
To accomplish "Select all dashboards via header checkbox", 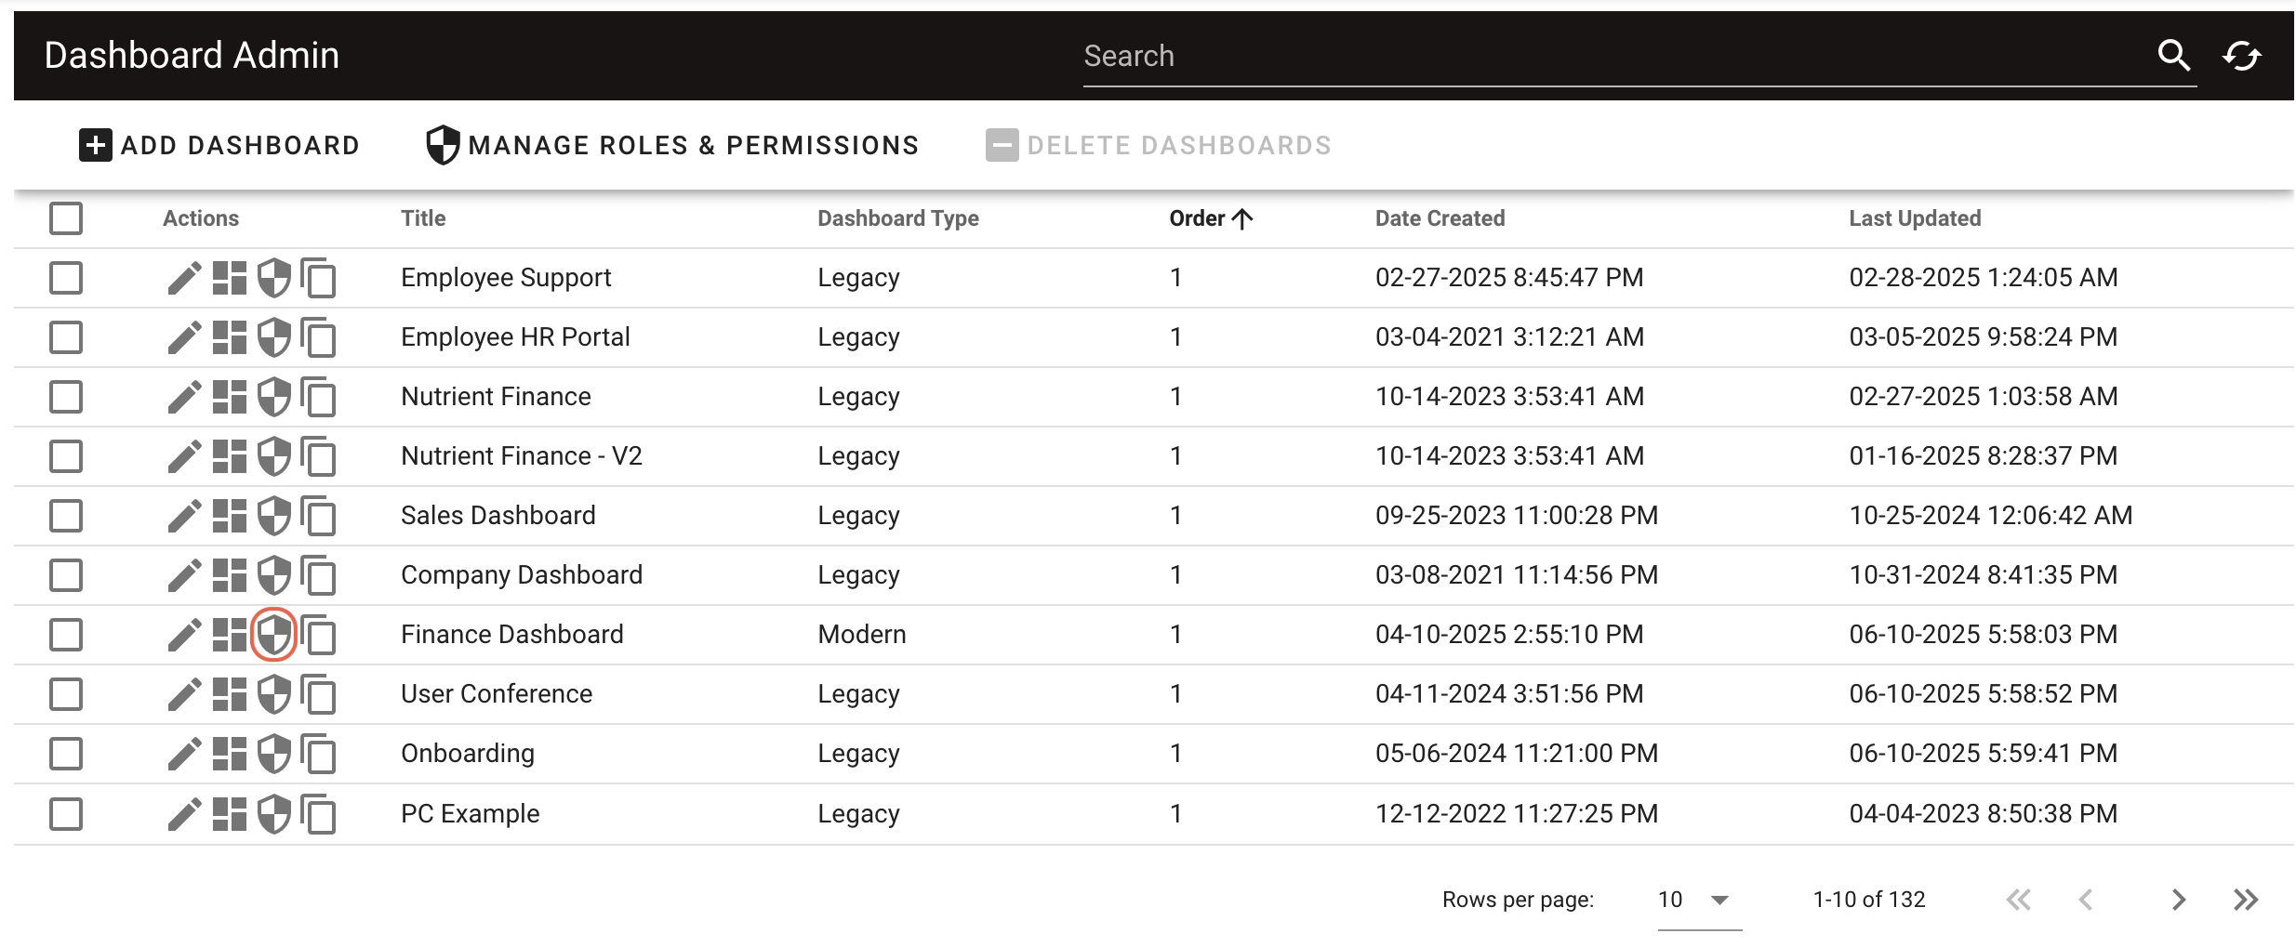I will 66,218.
